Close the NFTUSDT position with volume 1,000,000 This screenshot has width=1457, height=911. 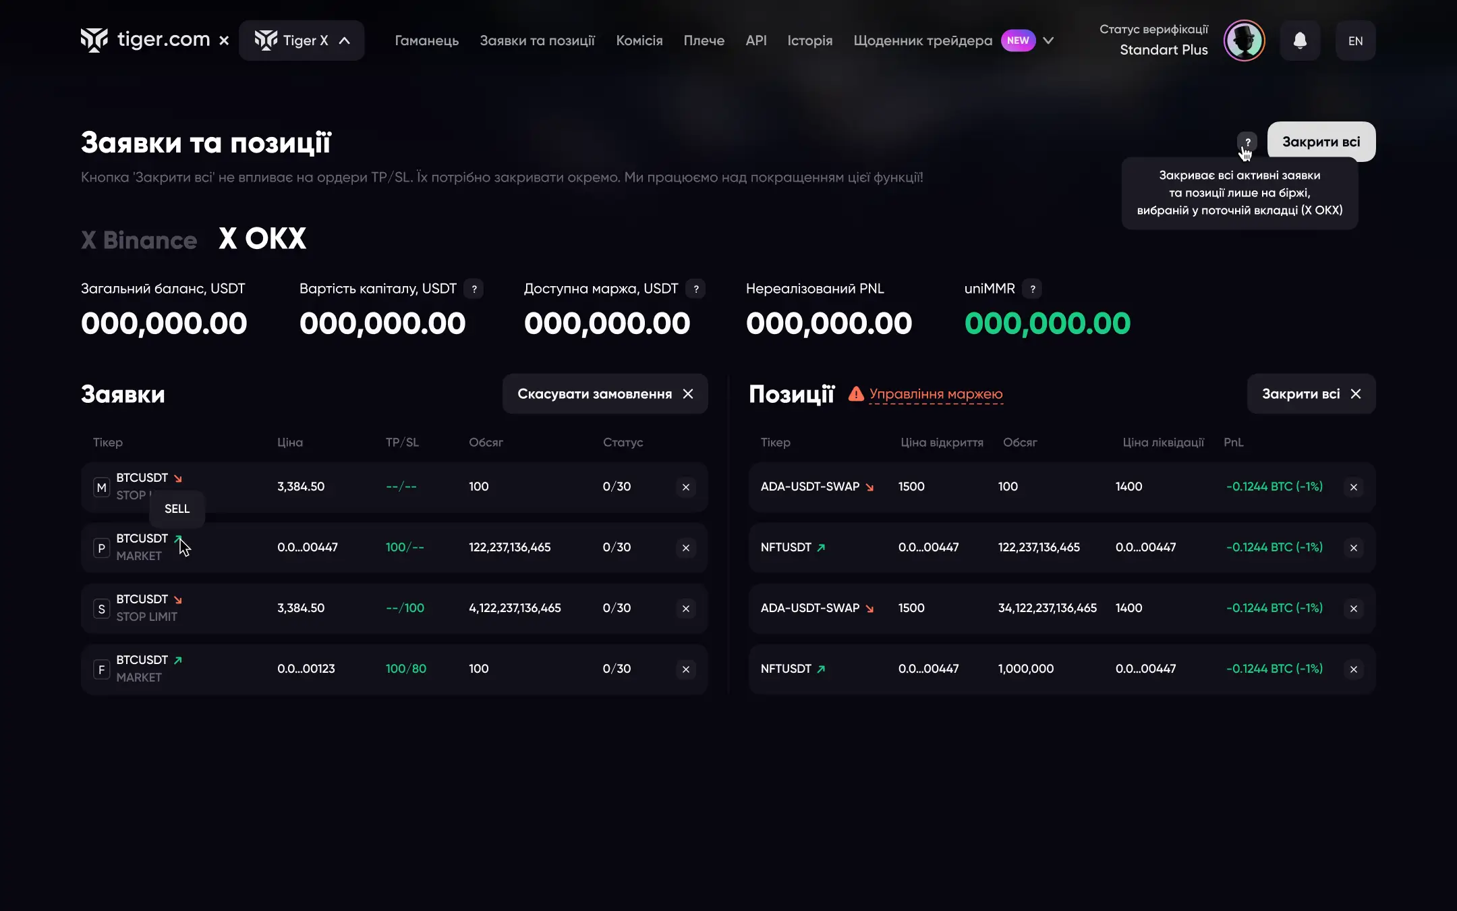point(1353,669)
